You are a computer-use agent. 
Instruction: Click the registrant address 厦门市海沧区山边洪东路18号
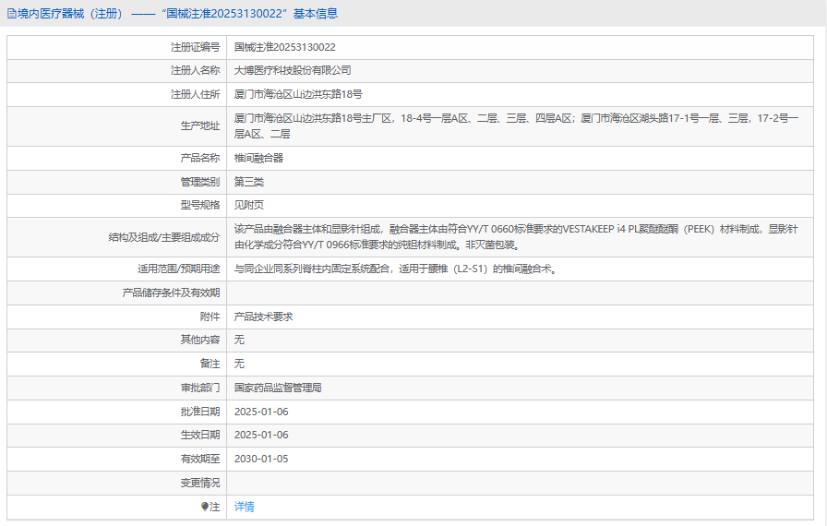[298, 94]
